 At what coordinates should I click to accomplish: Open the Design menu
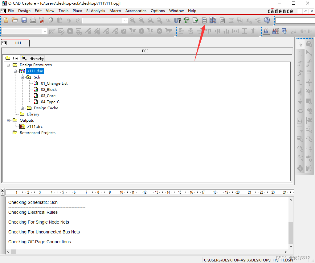tap(24, 11)
